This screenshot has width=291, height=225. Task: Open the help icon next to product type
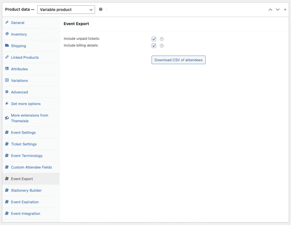tap(101, 9)
